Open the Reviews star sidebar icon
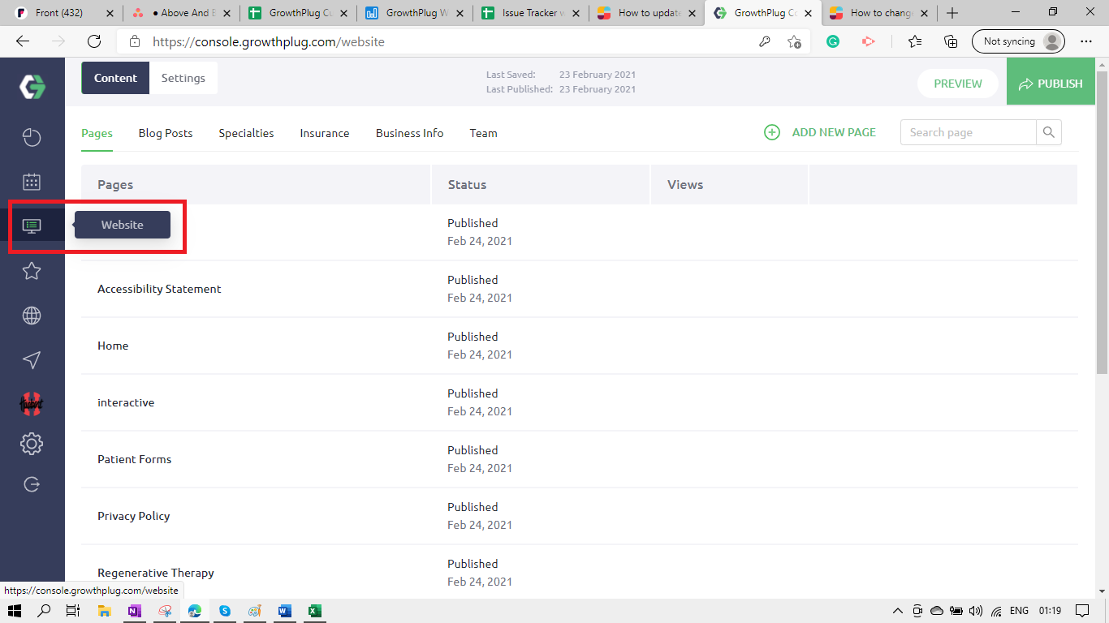The width and height of the screenshot is (1109, 623). pos(32,271)
